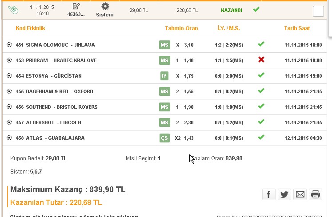The height and width of the screenshot is (217, 332).
Task: Click the soccer ball icon for 453 Pribram
Action: tap(9, 60)
